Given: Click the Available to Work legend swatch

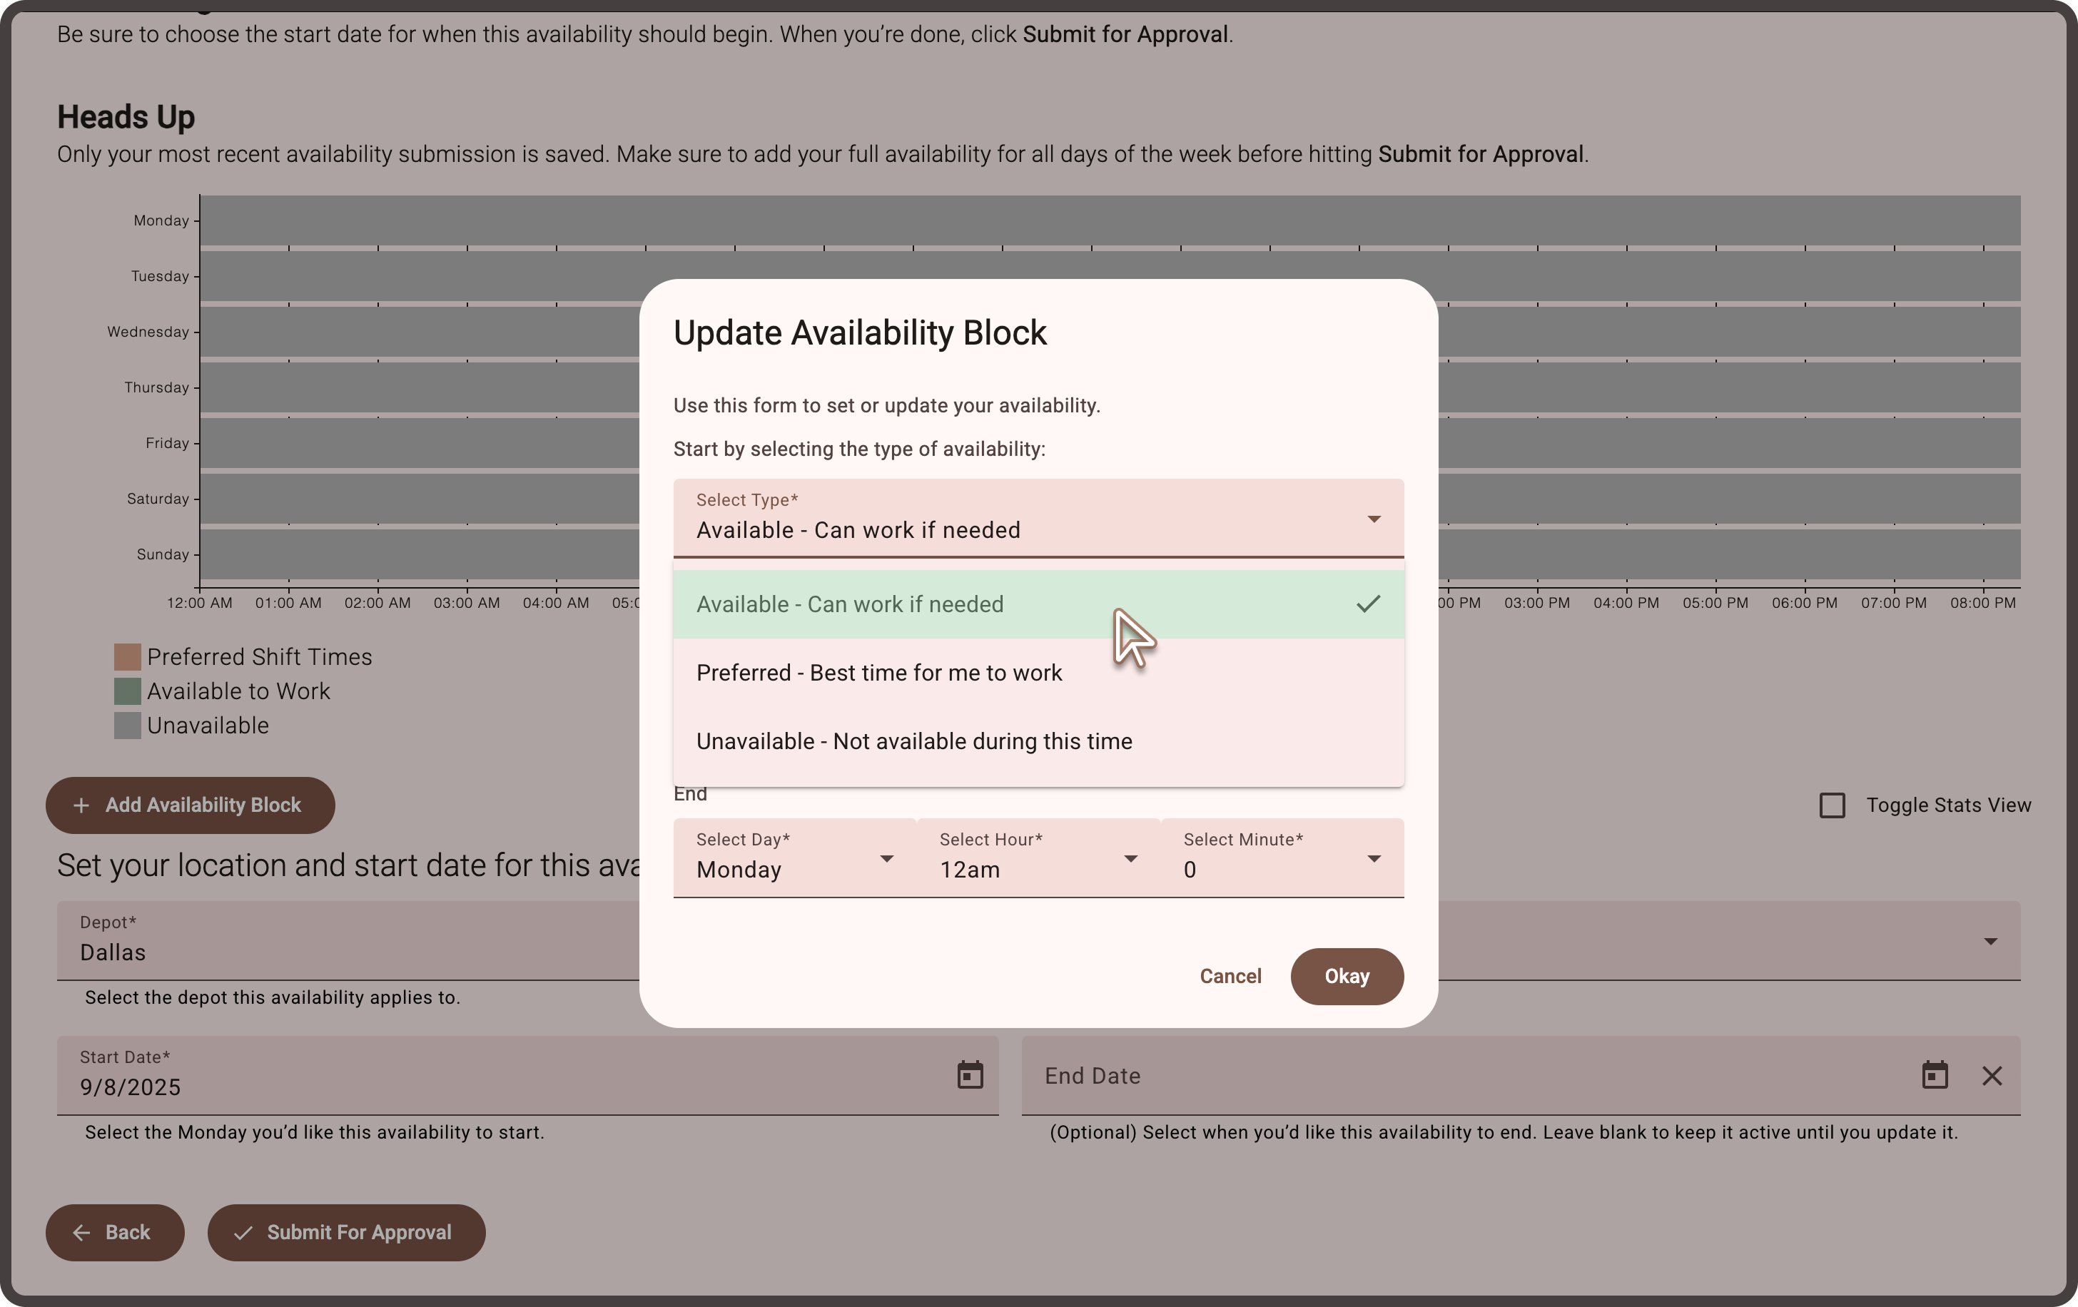Looking at the screenshot, I should (x=128, y=691).
